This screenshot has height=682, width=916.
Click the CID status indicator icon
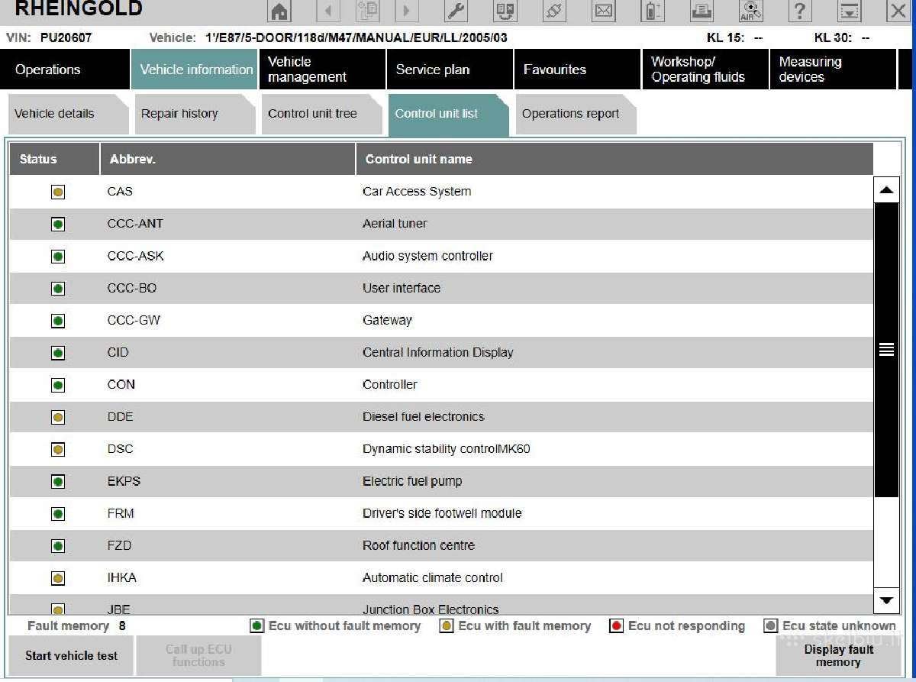58,353
